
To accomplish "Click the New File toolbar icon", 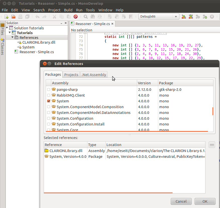I will tap(7, 17).
